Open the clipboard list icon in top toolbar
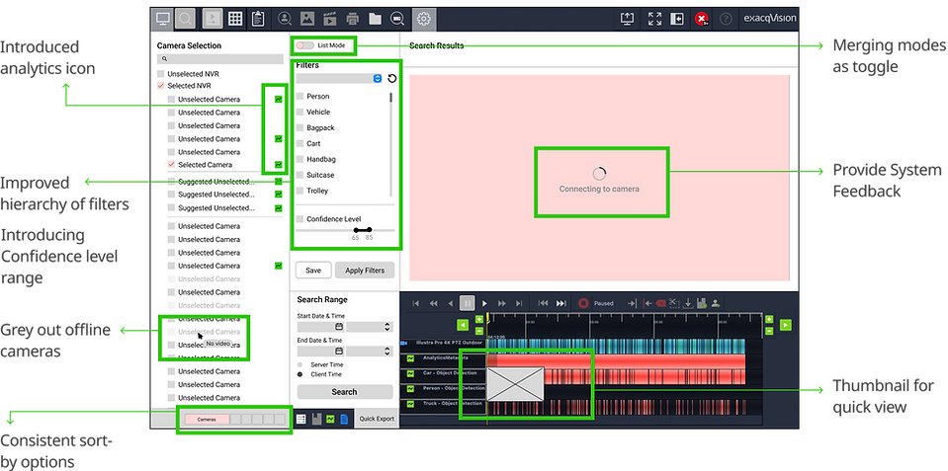The image size is (948, 471). click(x=258, y=19)
